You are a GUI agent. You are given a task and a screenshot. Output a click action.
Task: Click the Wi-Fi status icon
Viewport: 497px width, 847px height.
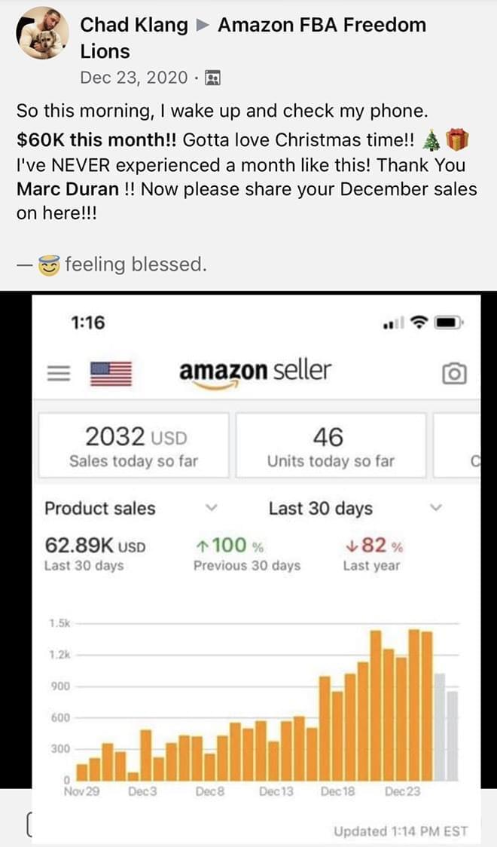tap(419, 323)
